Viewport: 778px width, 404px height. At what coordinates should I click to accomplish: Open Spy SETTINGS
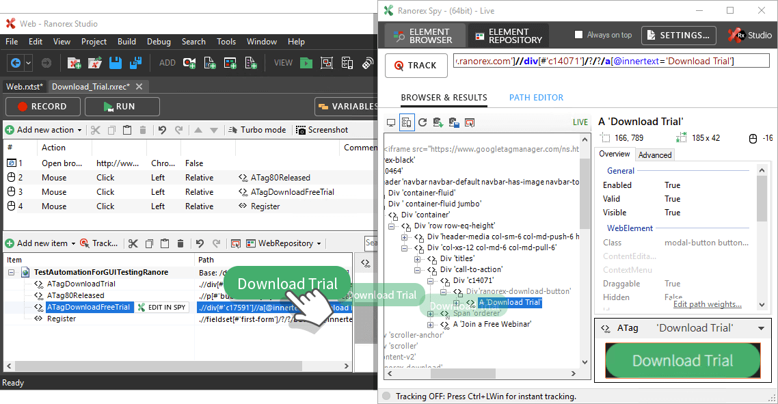click(x=679, y=36)
